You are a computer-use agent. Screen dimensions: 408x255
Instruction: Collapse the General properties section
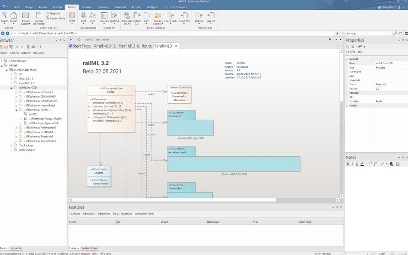tap(347, 59)
